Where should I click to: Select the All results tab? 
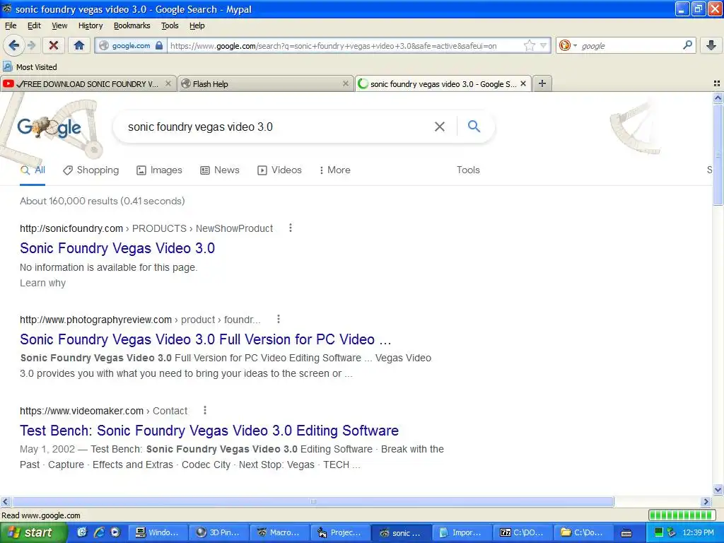coord(33,170)
